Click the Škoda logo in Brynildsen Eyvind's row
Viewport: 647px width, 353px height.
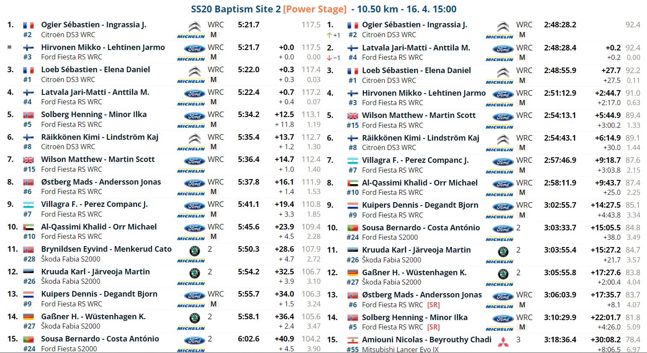pos(194,251)
